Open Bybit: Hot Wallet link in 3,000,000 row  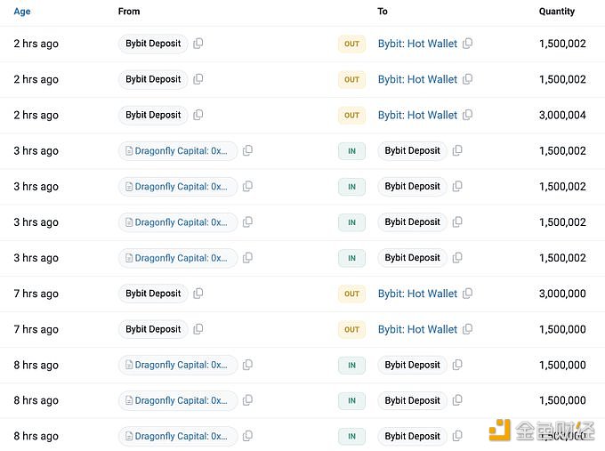coord(417,294)
